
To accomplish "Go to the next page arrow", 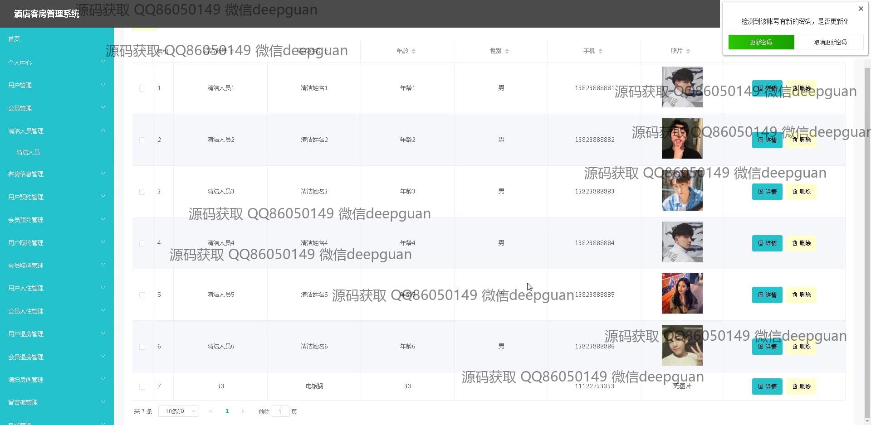I will pos(243,411).
